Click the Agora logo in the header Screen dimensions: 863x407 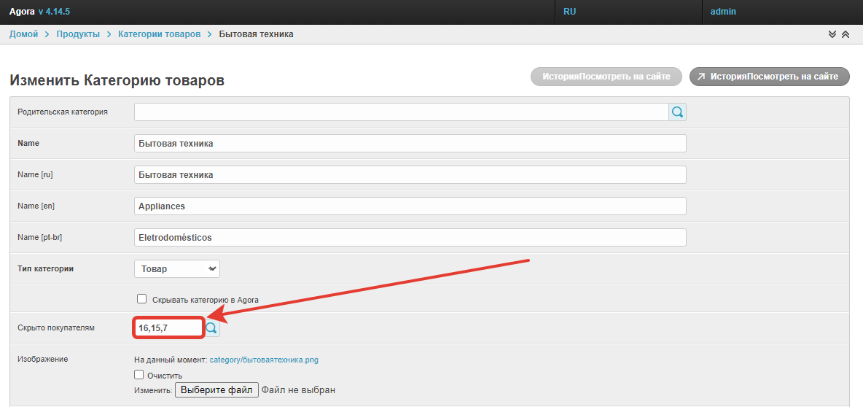[22, 12]
